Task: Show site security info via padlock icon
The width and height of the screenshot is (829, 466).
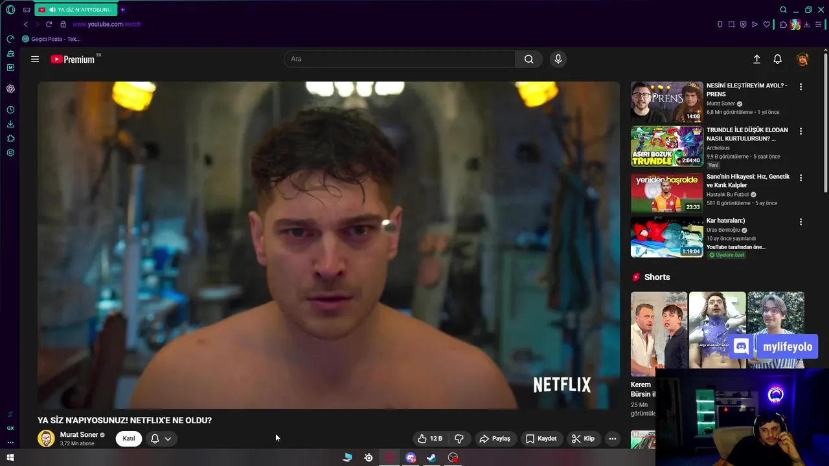Action: (63, 24)
